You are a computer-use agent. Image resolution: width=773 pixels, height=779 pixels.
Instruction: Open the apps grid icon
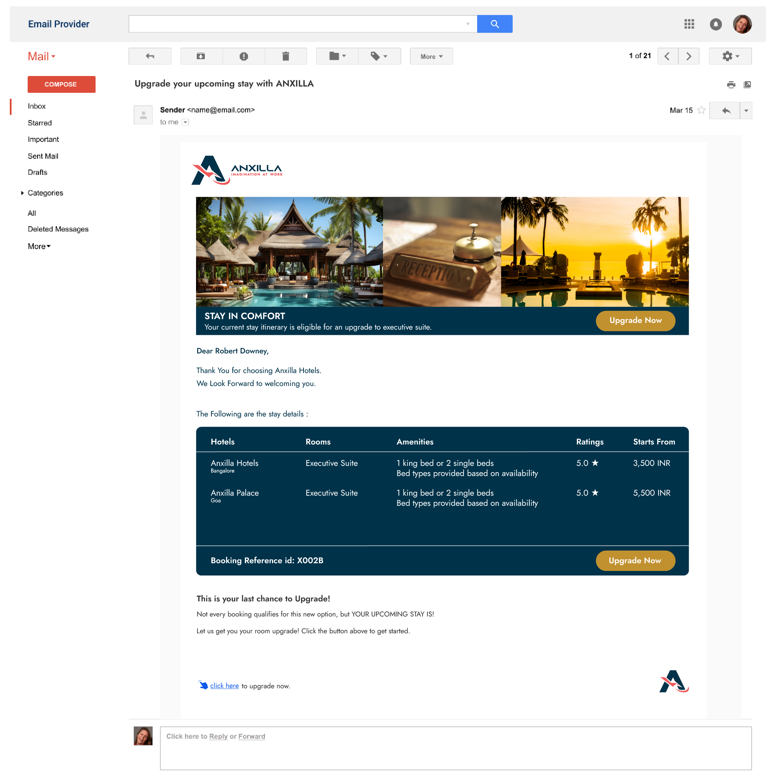coord(689,24)
